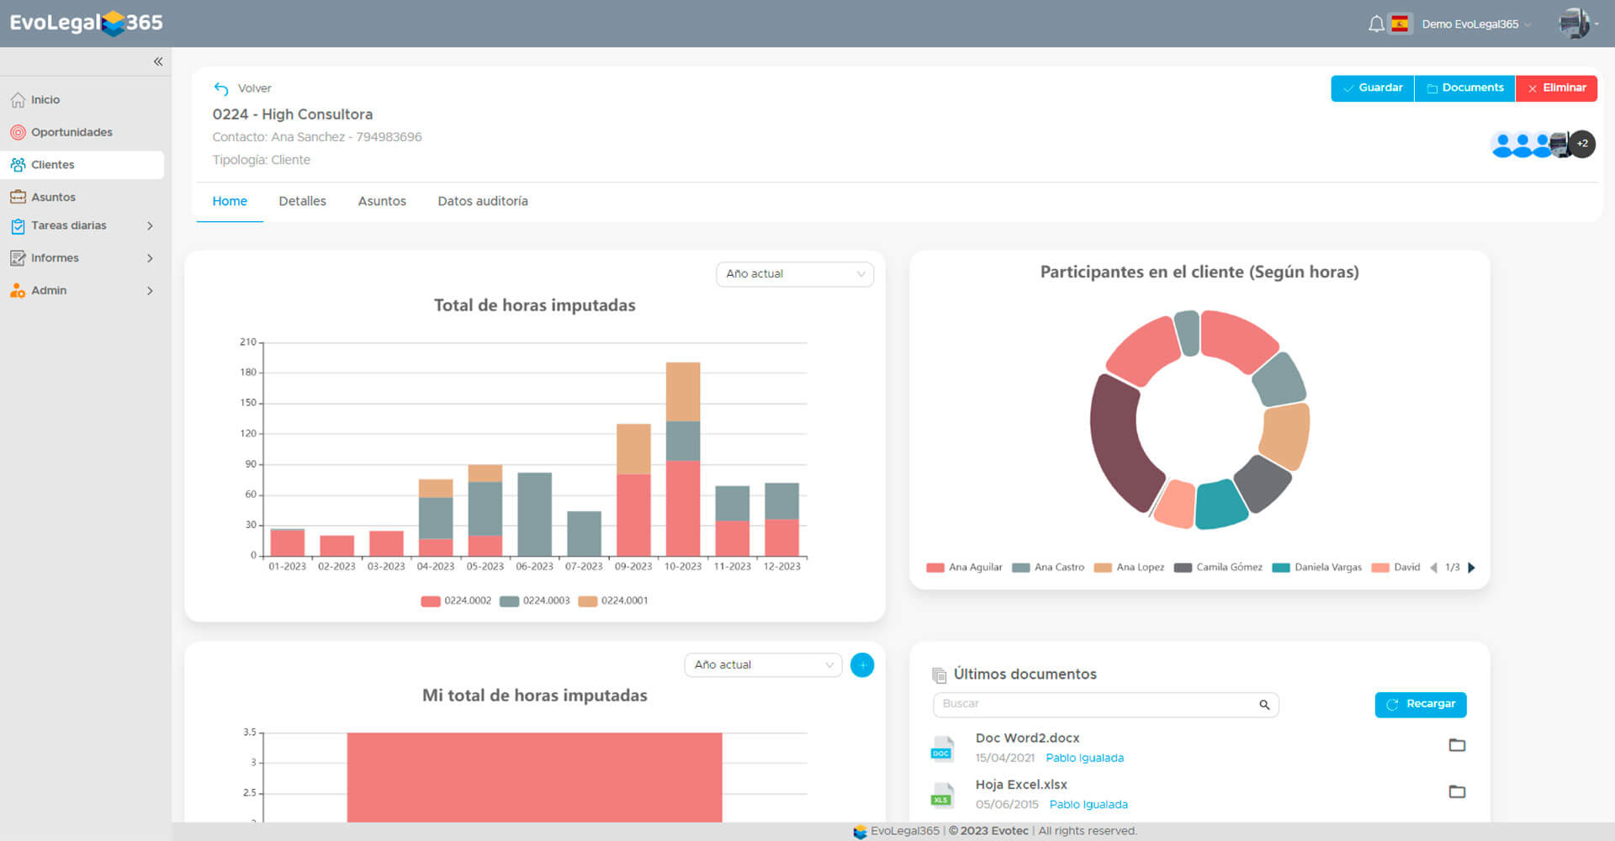The image size is (1615, 841).
Task: Toggle the 0224.0003 legend series
Action: click(535, 601)
